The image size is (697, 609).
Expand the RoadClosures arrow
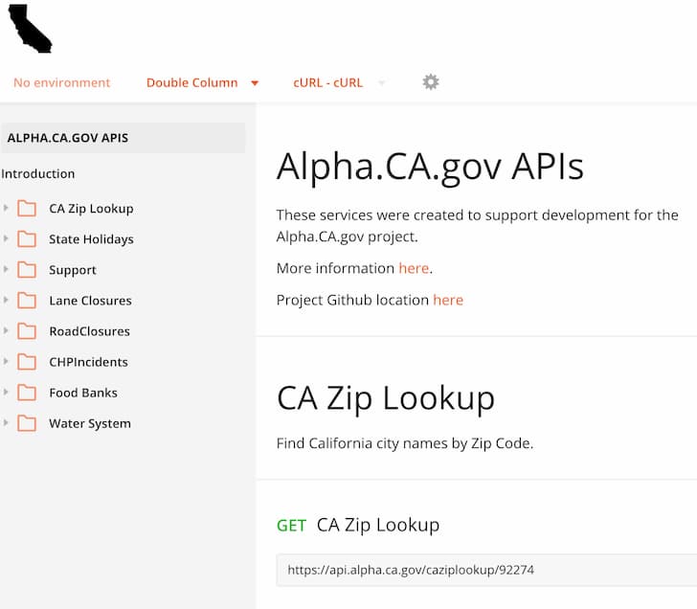pyautogui.click(x=6, y=330)
